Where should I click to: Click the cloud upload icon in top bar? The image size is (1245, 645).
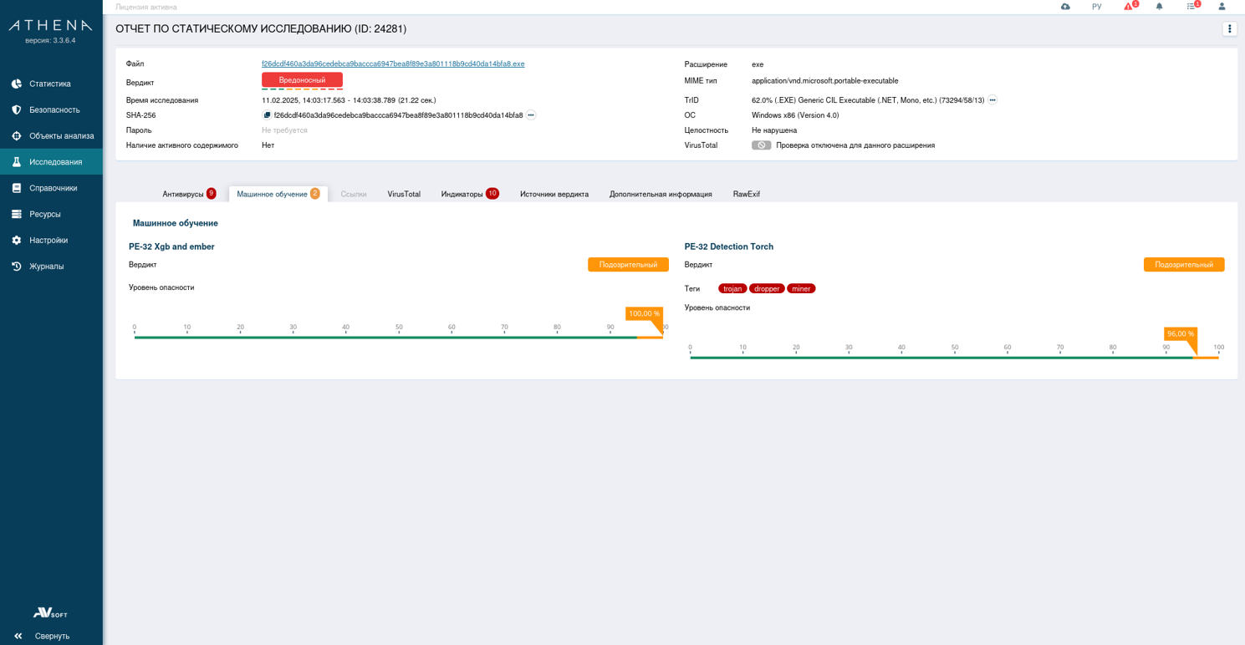click(x=1065, y=7)
